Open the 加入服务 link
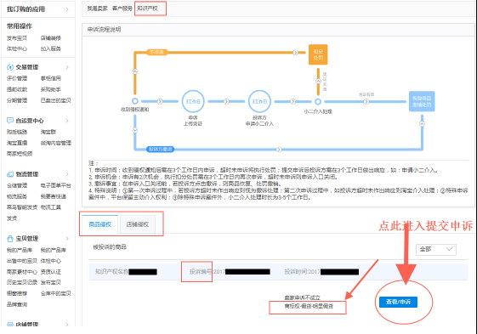The image size is (477, 334). coord(51,48)
